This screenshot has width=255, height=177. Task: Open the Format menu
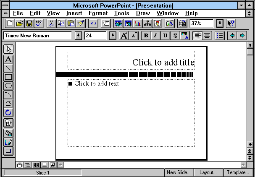tap(98, 13)
